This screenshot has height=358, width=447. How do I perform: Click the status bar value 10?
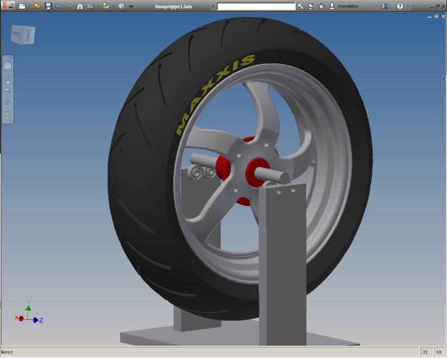click(439, 352)
